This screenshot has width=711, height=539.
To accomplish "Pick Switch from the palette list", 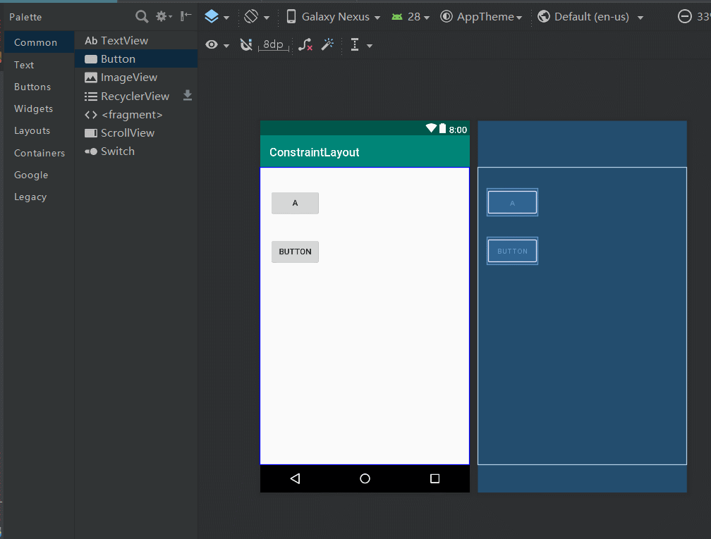I will coord(136,151).
